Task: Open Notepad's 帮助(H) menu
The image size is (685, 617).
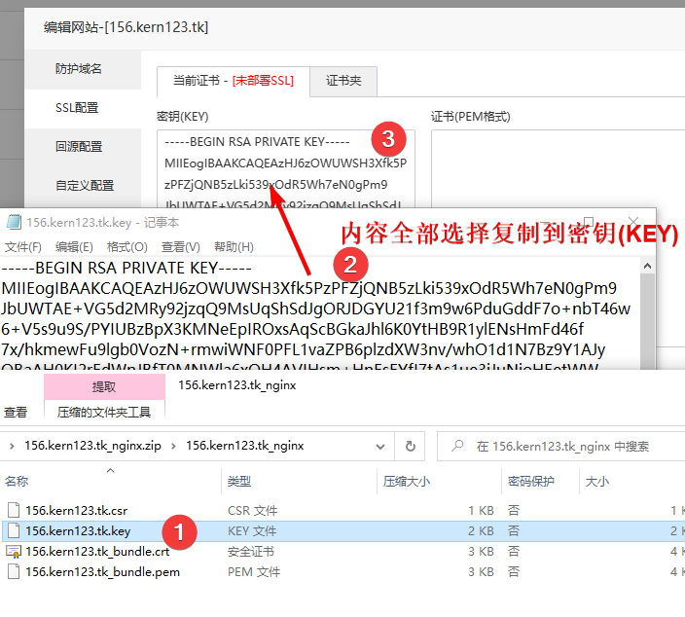Action: pyautogui.click(x=234, y=247)
